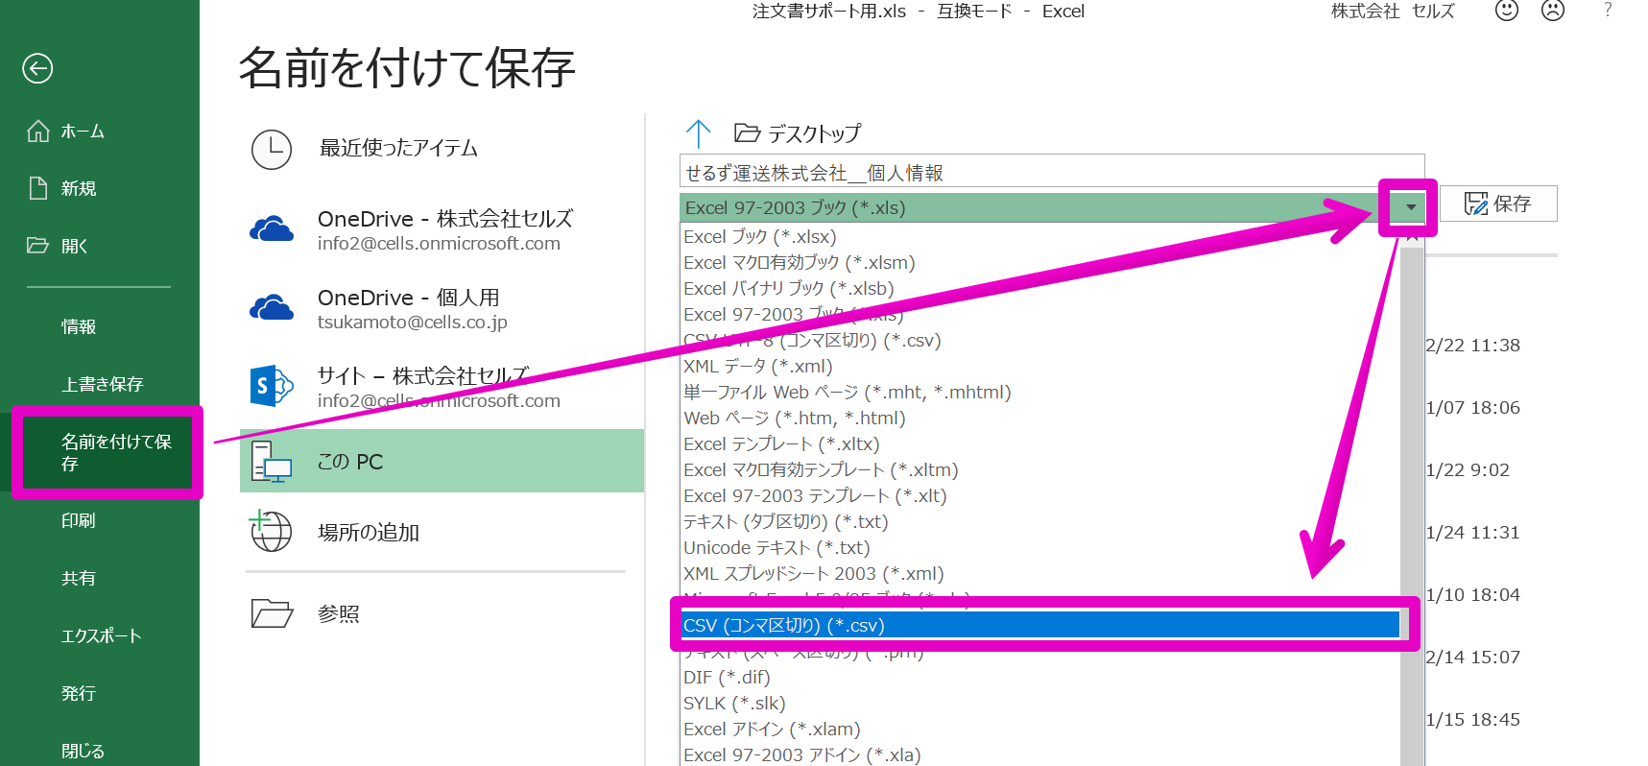Click 参照 browse label
Viewport: 1648px width, 766px height.
coord(339,613)
